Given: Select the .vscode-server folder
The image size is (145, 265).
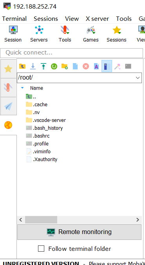Looking at the screenshot, I should point(46,120).
